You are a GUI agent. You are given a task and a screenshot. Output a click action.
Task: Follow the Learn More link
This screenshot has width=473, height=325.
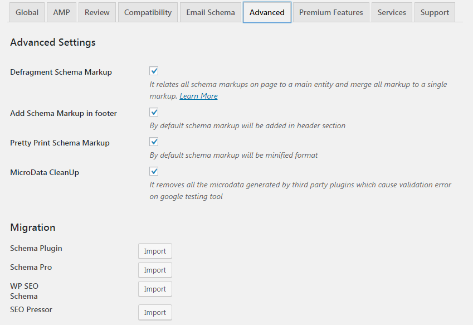click(x=198, y=96)
